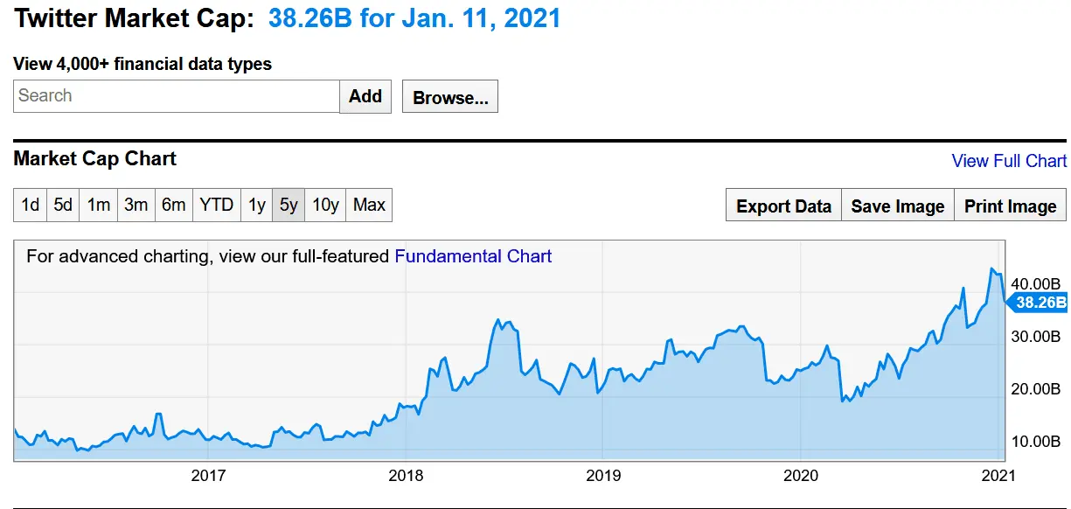Image resolution: width=1071 pixels, height=509 pixels.
Task: Save the chart image
Action: click(898, 206)
